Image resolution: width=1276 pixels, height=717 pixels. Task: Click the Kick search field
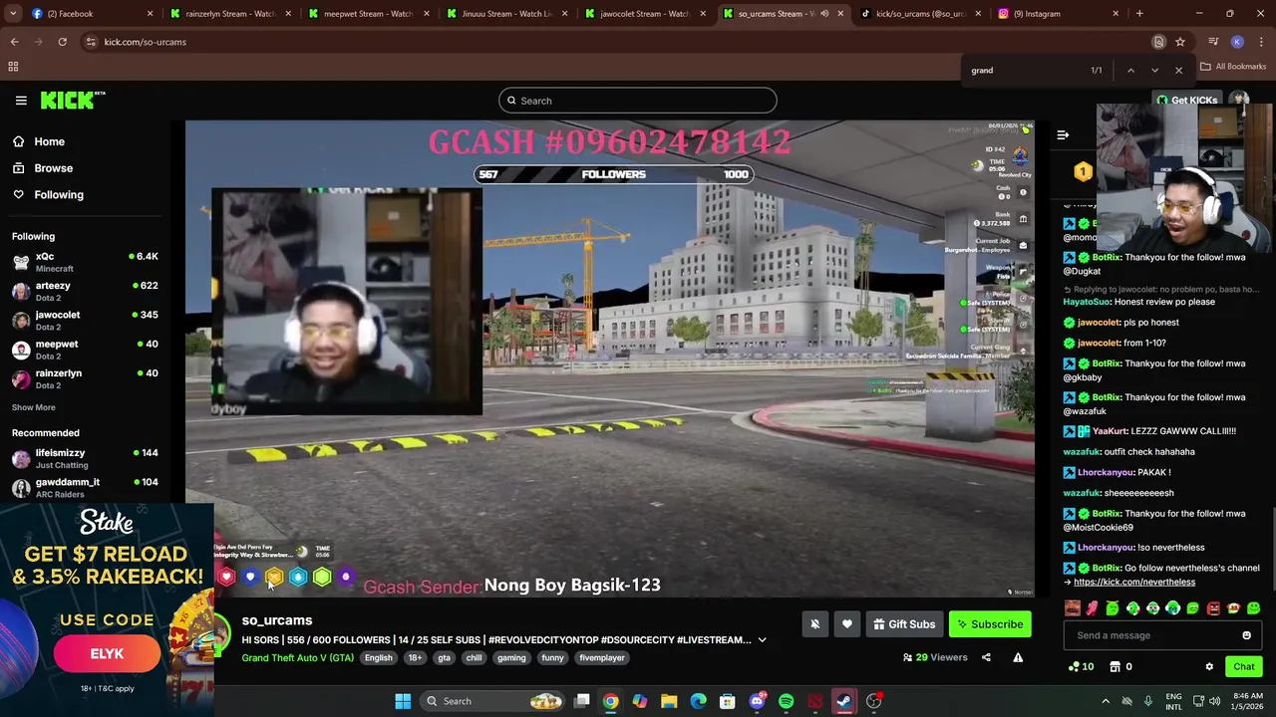[x=638, y=101]
